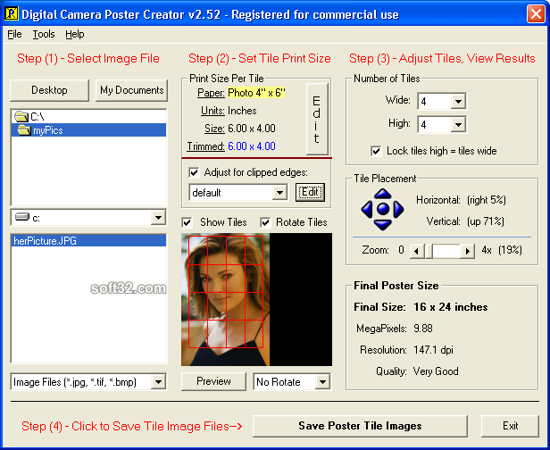Shift tiles left with the left arrow
The width and height of the screenshot is (550, 450).
tap(367, 209)
